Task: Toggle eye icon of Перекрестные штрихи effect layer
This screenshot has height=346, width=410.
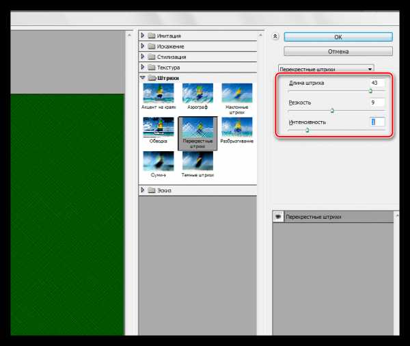Action: [x=279, y=217]
